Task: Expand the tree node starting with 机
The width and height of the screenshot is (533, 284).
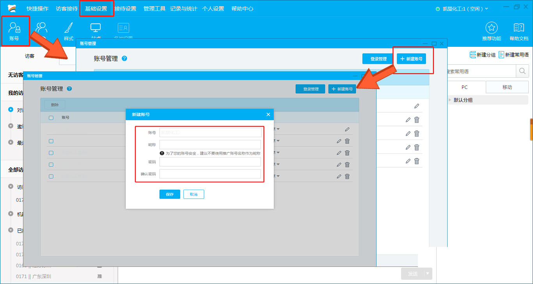Action: 11,214
